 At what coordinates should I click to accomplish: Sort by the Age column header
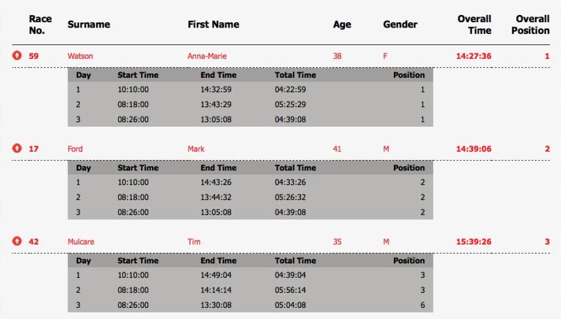tap(342, 25)
